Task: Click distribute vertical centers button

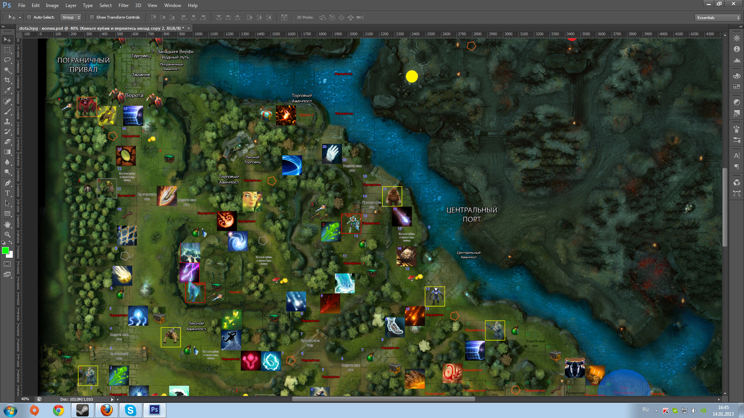Action: [228, 17]
